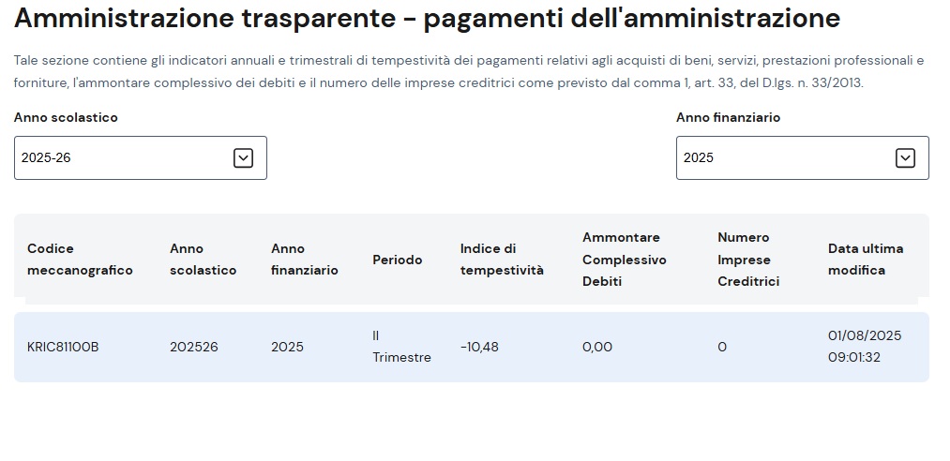Screen dimensions: 950x461
Task: Click the Indice di tempestività column header
Action: (502, 260)
